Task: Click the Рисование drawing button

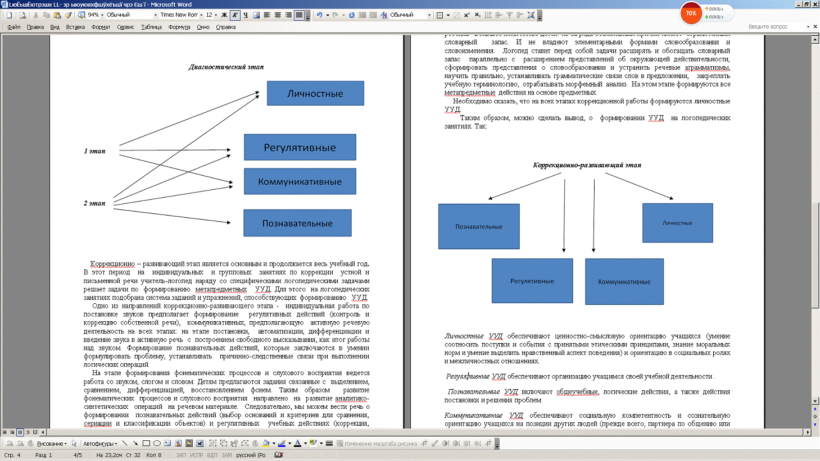Action: pos(51,444)
